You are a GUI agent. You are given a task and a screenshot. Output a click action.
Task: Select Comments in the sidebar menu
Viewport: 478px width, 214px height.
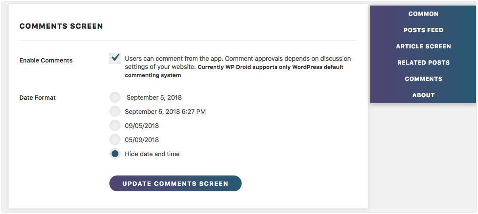(423, 79)
